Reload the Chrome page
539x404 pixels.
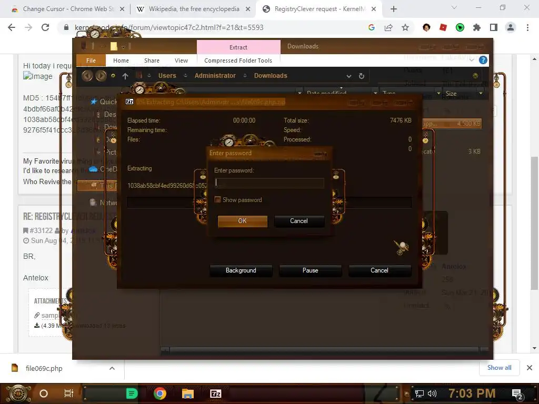(x=45, y=27)
